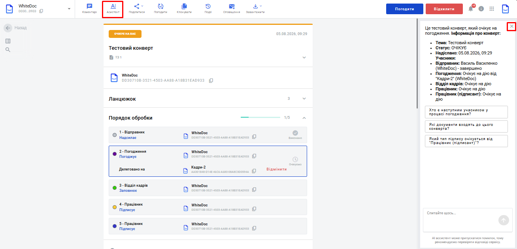Click the Делеговано на label

(132, 169)
